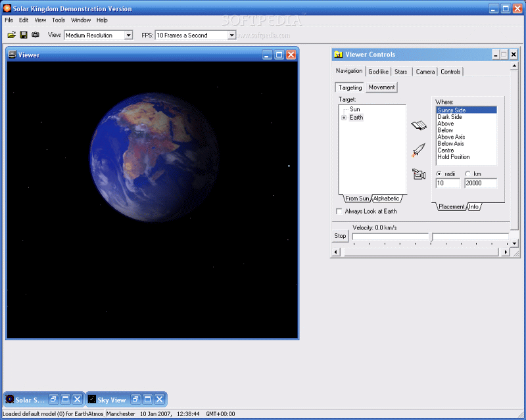Image resolution: width=526 pixels, height=420 pixels.
Task: Select Above in Where list
Action: point(466,124)
